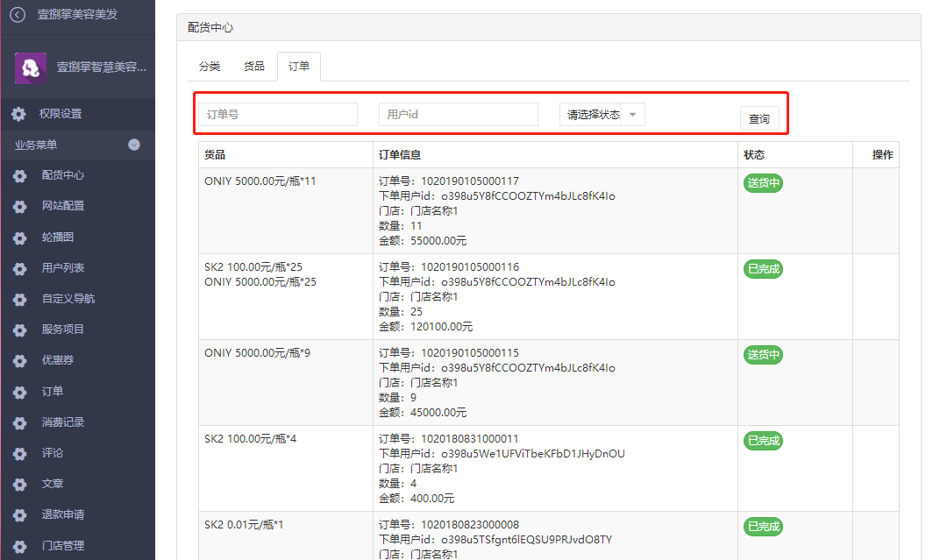Select the 订单 tab in 配货中心

click(x=298, y=66)
